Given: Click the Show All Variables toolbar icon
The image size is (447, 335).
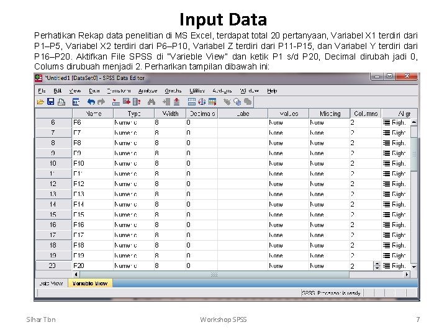Looking at the screenshot, I should click(x=248, y=102).
